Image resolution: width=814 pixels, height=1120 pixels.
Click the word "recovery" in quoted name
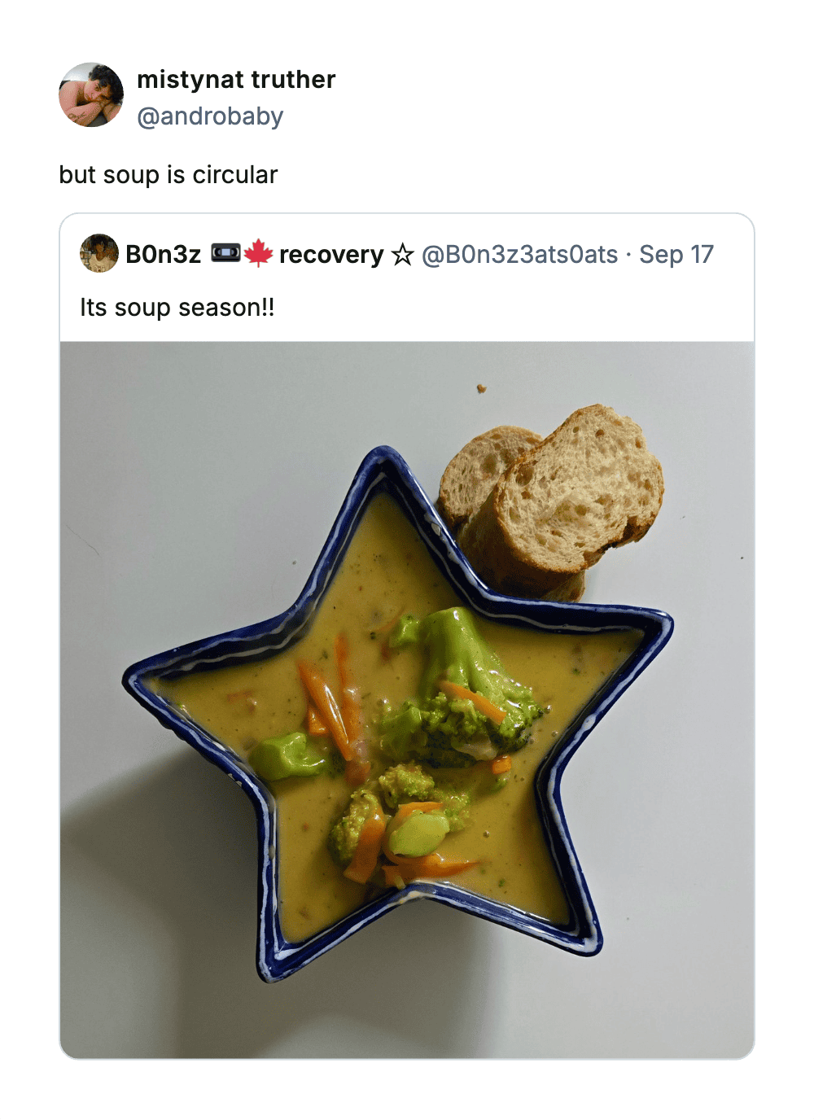(x=331, y=255)
